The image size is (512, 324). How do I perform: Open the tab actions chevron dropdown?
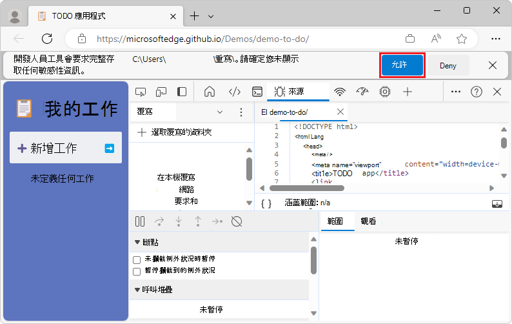(x=211, y=16)
